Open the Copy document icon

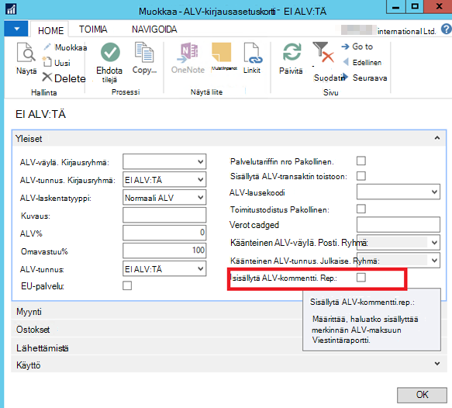[144, 52]
